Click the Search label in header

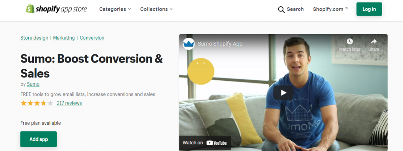point(295,9)
